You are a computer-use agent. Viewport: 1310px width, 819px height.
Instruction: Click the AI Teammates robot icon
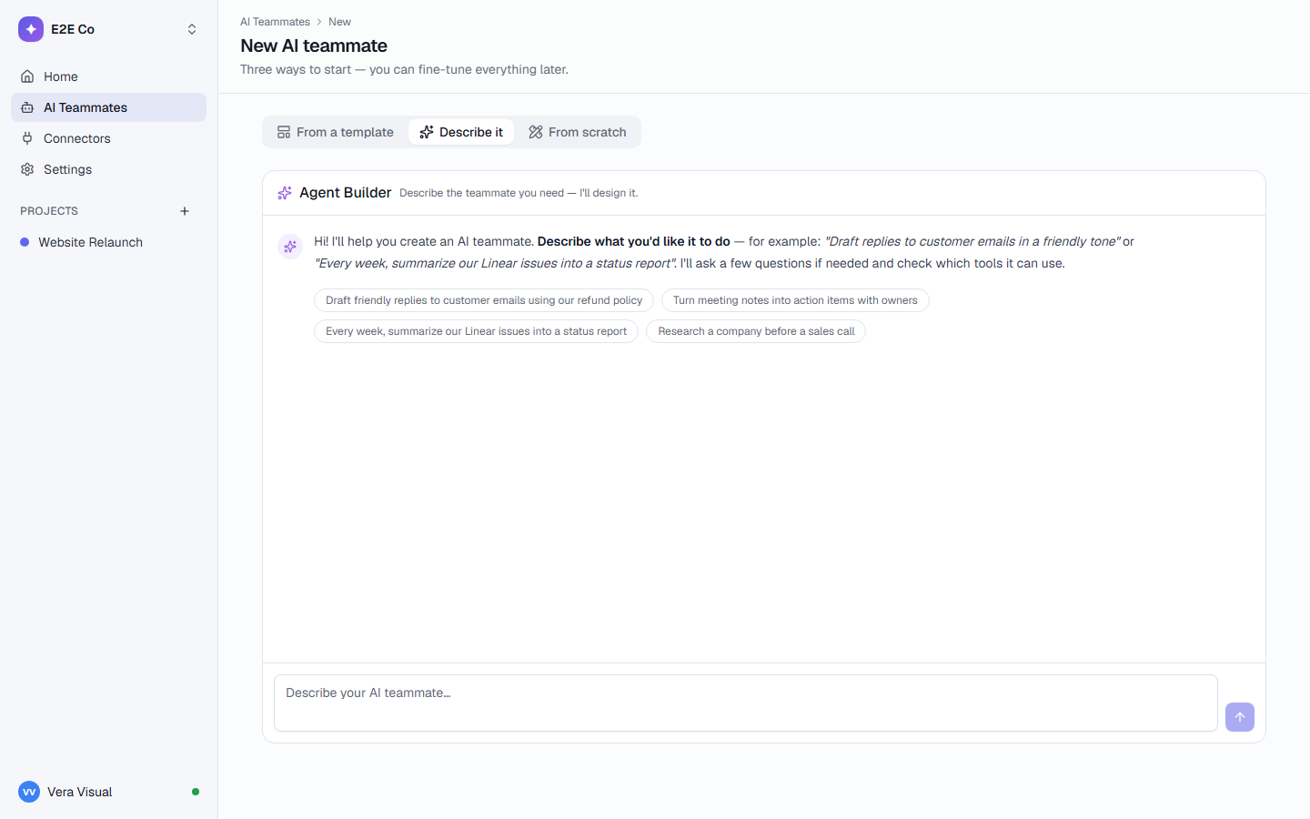(x=27, y=107)
